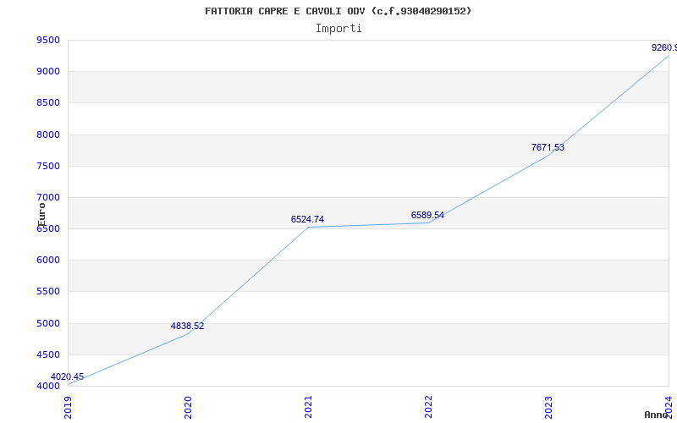Click the Importi subtitle
The image size is (677, 423).
338,29
